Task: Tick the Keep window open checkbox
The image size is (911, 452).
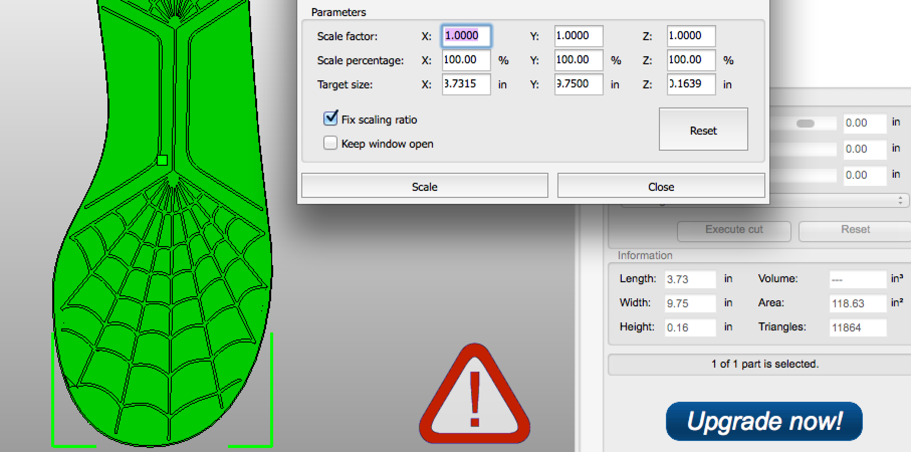Action: click(x=330, y=143)
